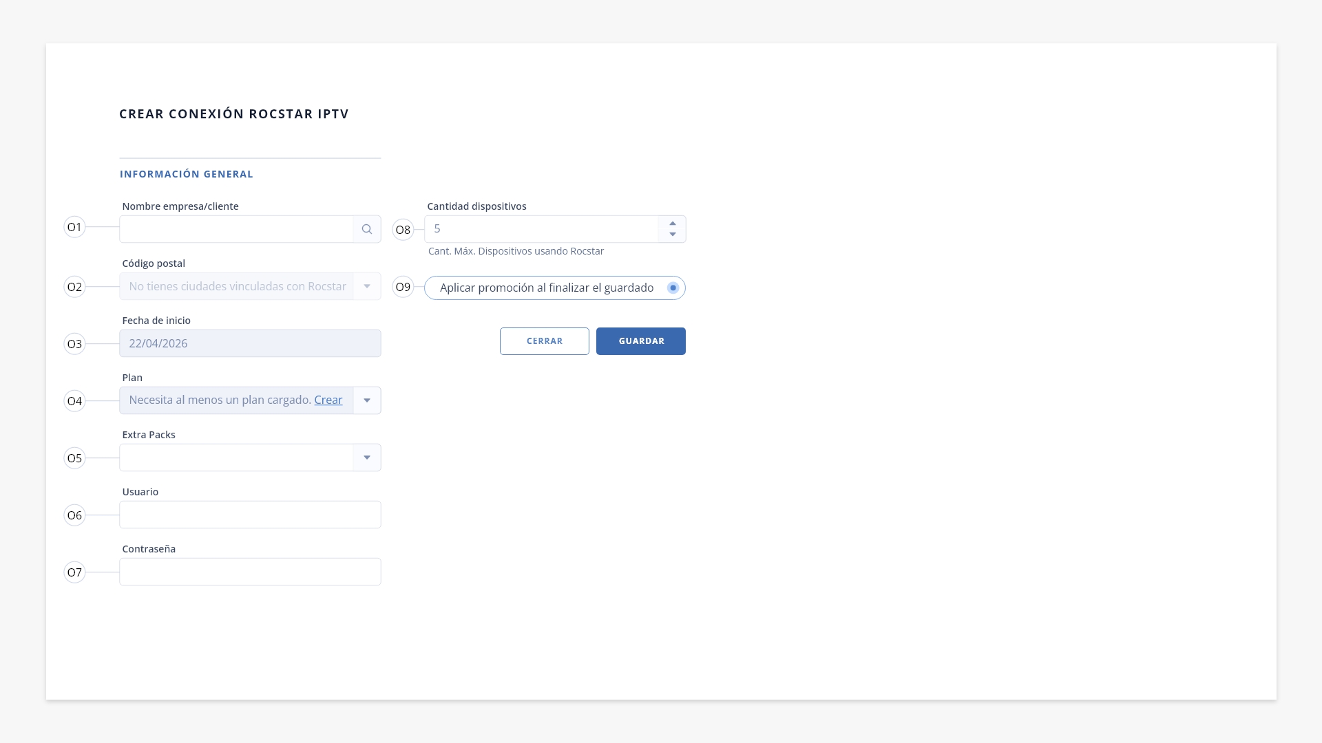Viewport: 1322px width, 743px height.
Task: Expand the Plan dropdown arrow
Action: (x=367, y=400)
